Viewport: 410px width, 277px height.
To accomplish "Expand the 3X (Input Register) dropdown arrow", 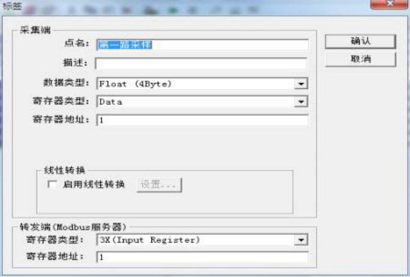I will 301,240.
